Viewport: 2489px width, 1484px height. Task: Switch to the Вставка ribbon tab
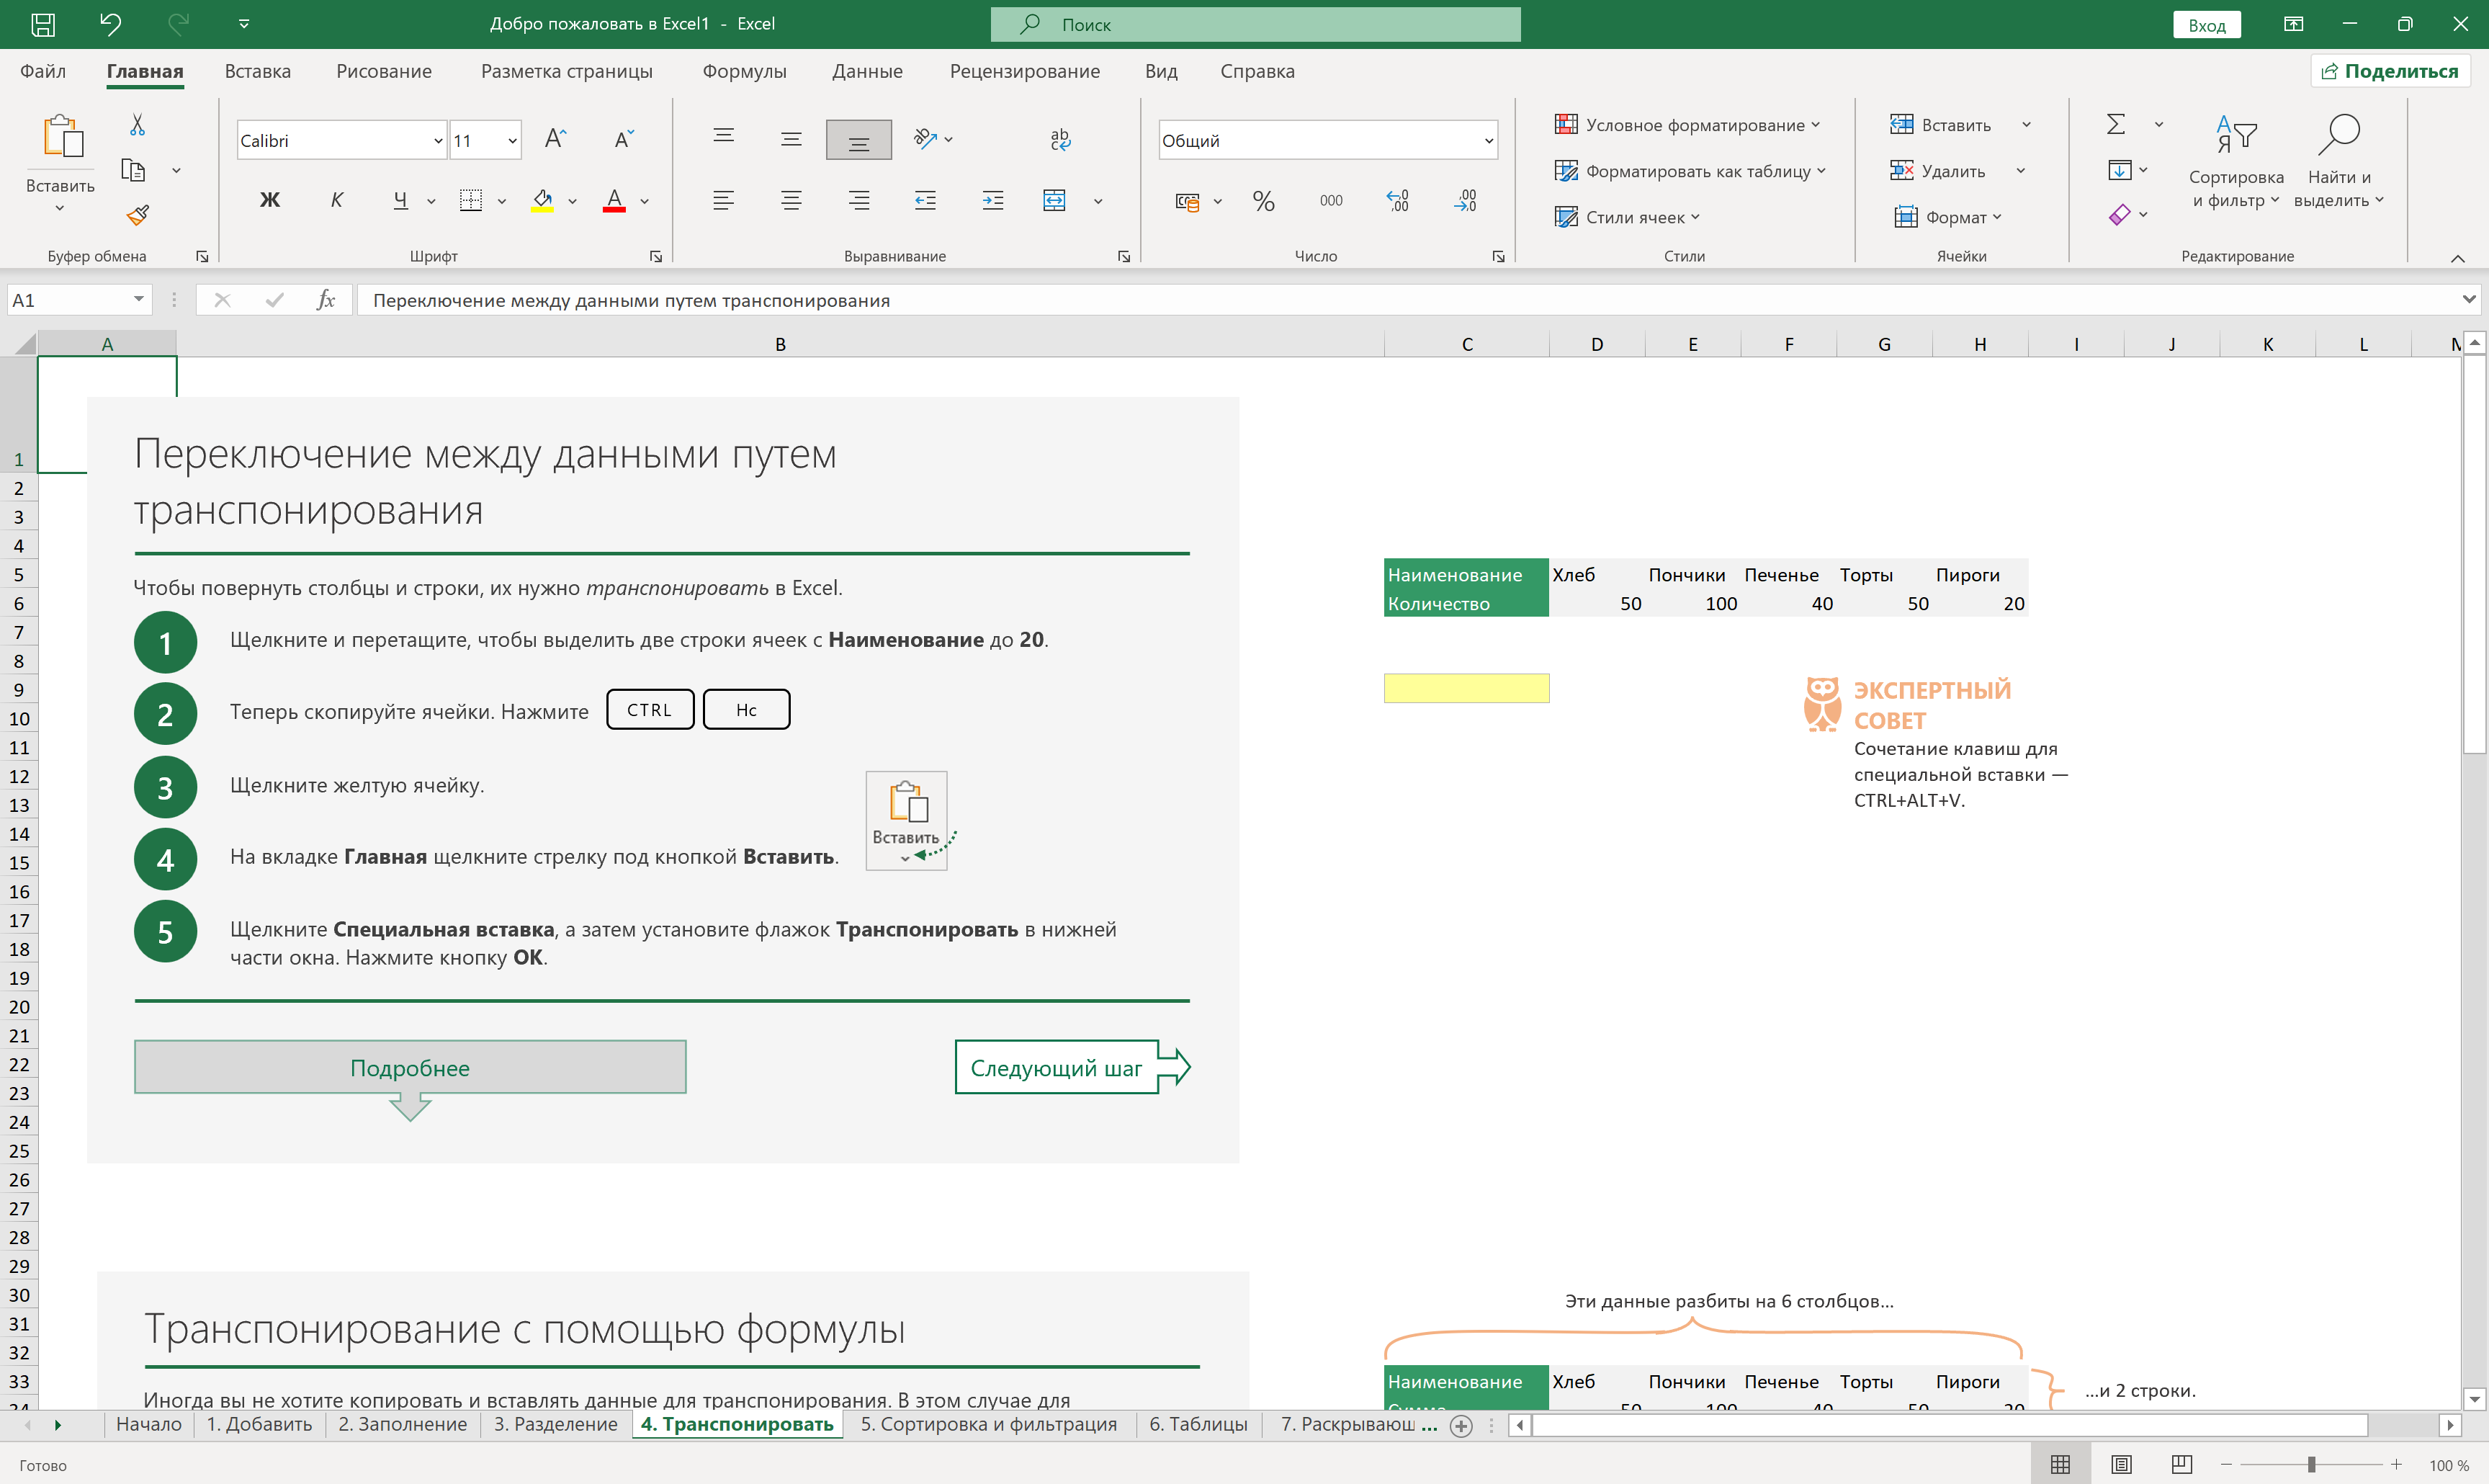click(x=257, y=71)
